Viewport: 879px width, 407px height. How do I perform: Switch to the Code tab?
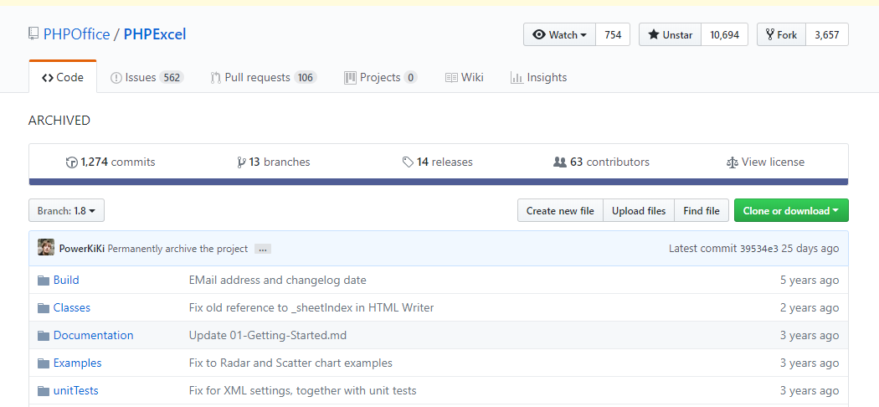click(x=63, y=77)
